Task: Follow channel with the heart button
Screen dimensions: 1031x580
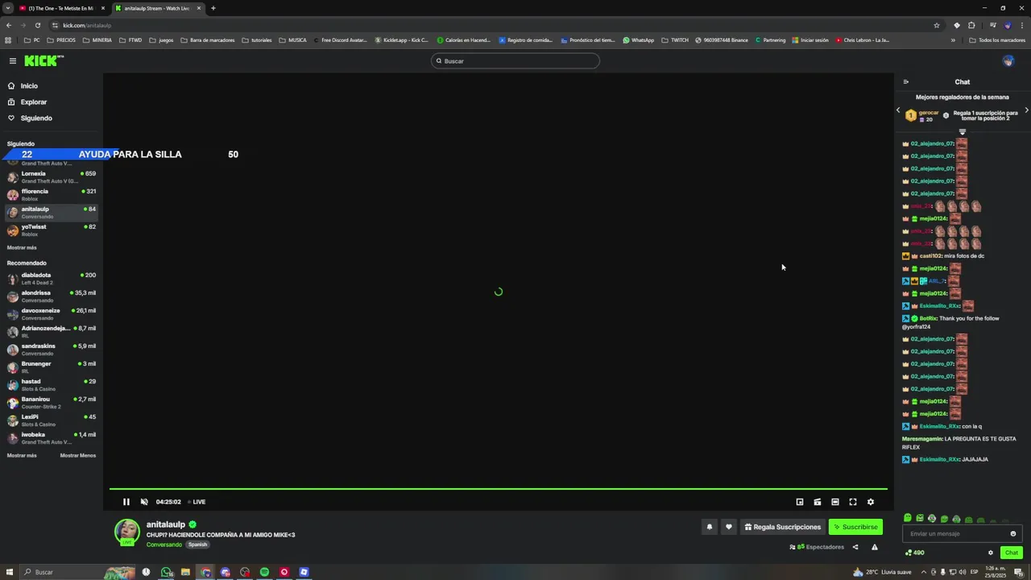Action: [x=729, y=527]
